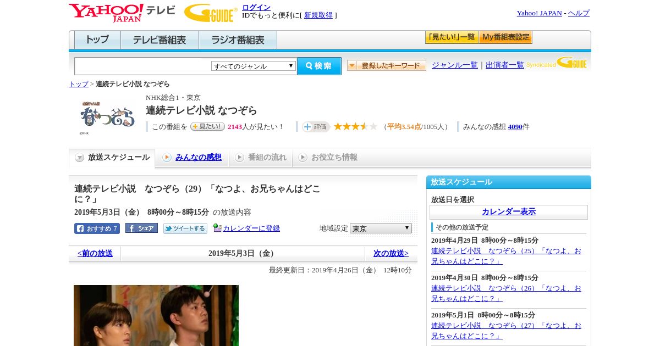The width and height of the screenshot is (660, 346).
Task: Switch to みんなの感想 tab
Action: [193, 158]
